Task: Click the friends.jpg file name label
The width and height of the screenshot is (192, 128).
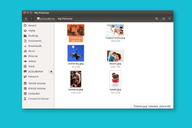Action: coord(76,38)
